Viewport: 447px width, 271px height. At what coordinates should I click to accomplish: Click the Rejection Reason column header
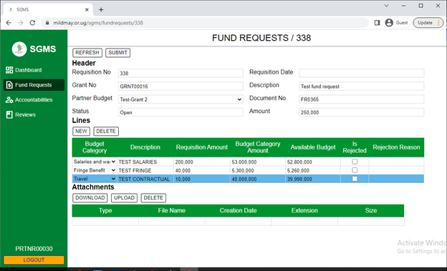point(396,147)
